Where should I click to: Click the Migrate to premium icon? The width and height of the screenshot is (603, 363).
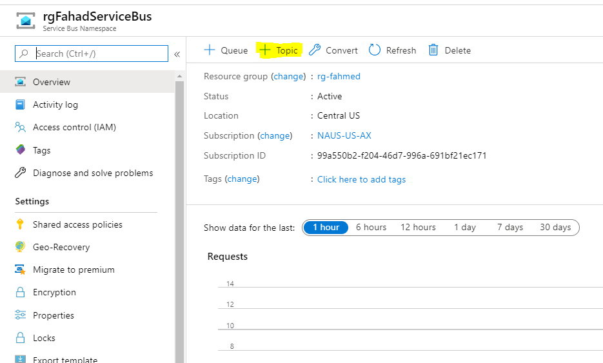[x=21, y=270]
